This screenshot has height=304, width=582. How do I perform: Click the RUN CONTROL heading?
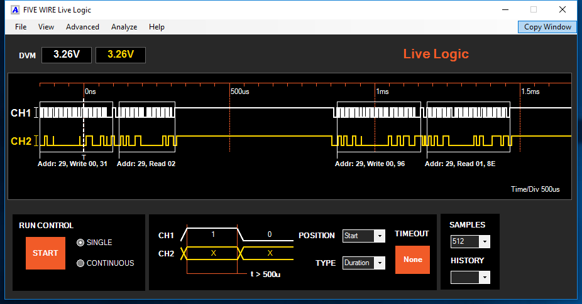[46, 226]
